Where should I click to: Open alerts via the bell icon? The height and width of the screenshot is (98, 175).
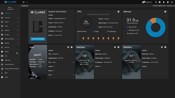point(164,2)
